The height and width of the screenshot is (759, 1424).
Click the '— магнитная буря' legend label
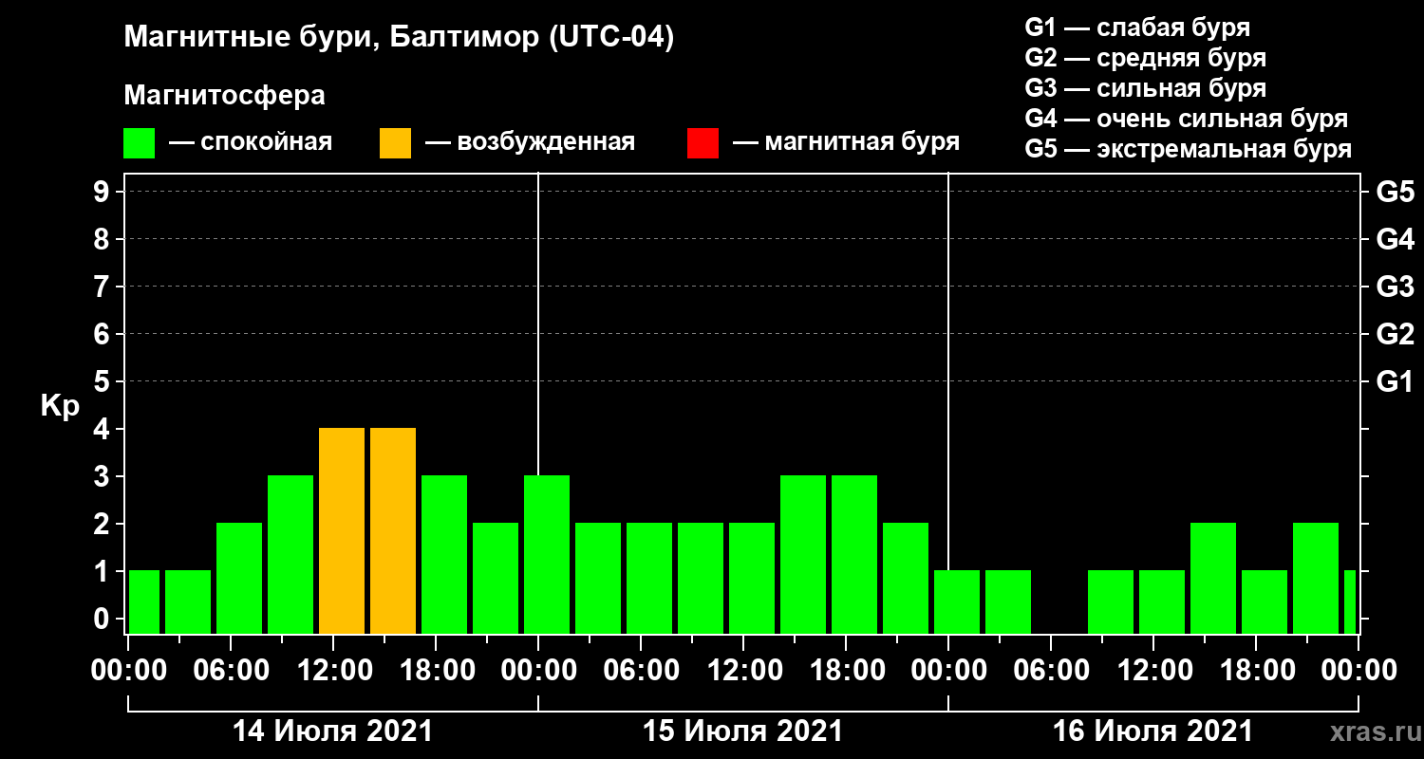tap(846, 142)
